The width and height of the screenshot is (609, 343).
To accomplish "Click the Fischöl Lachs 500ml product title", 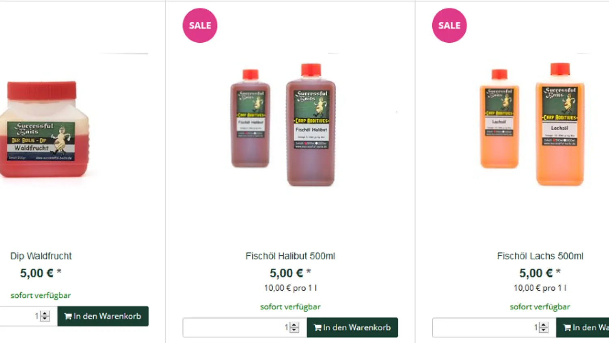I will (540, 256).
